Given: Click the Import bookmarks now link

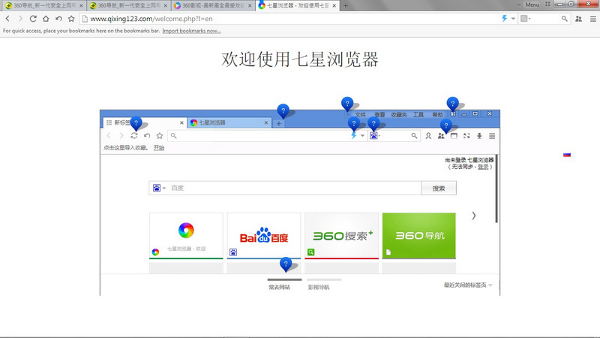Looking at the screenshot, I should pyautogui.click(x=191, y=31).
